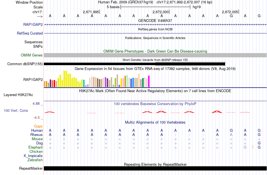
Task: Click the cyan bar in GTEx chart
Action: click(84, 83)
